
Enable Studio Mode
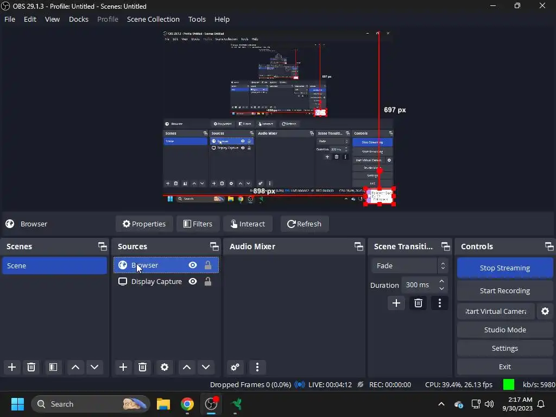pos(504,330)
